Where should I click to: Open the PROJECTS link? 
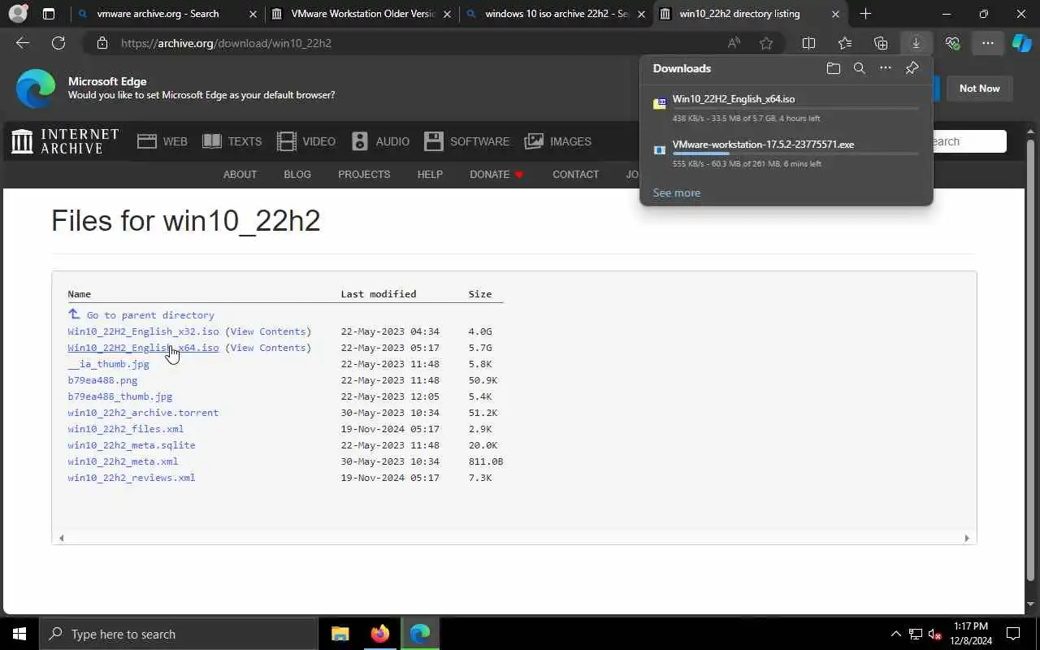(364, 175)
